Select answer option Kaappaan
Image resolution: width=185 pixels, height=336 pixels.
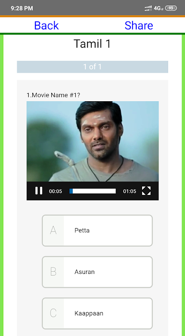[97, 313]
